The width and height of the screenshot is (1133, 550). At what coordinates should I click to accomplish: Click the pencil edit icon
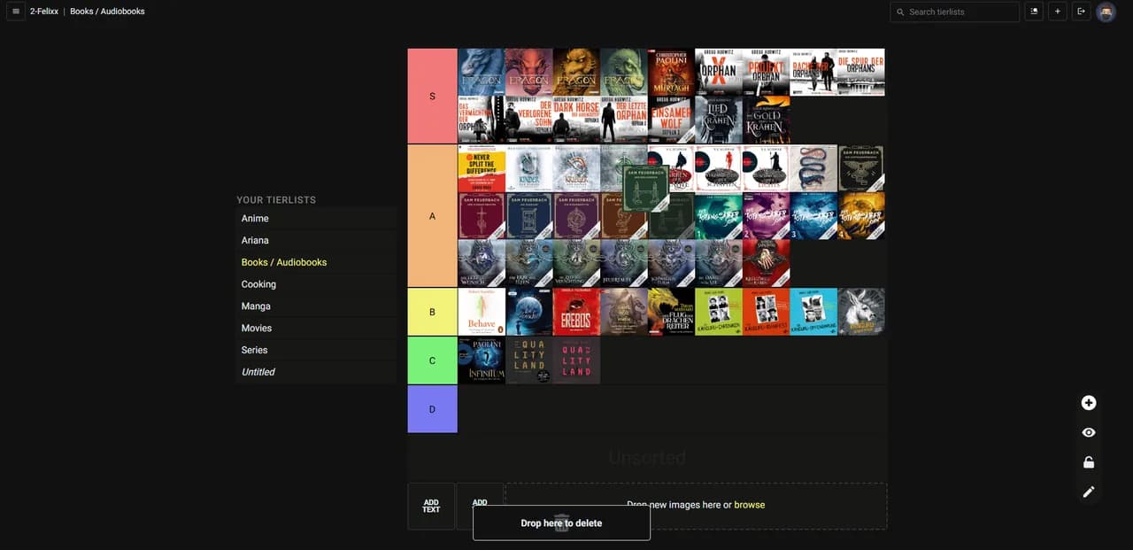(1089, 492)
